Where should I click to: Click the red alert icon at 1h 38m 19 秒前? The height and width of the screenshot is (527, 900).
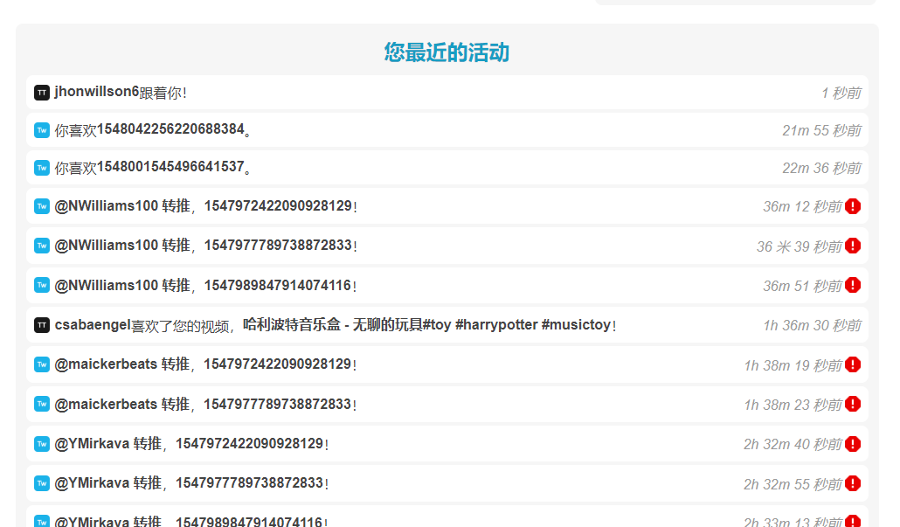click(x=853, y=364)
